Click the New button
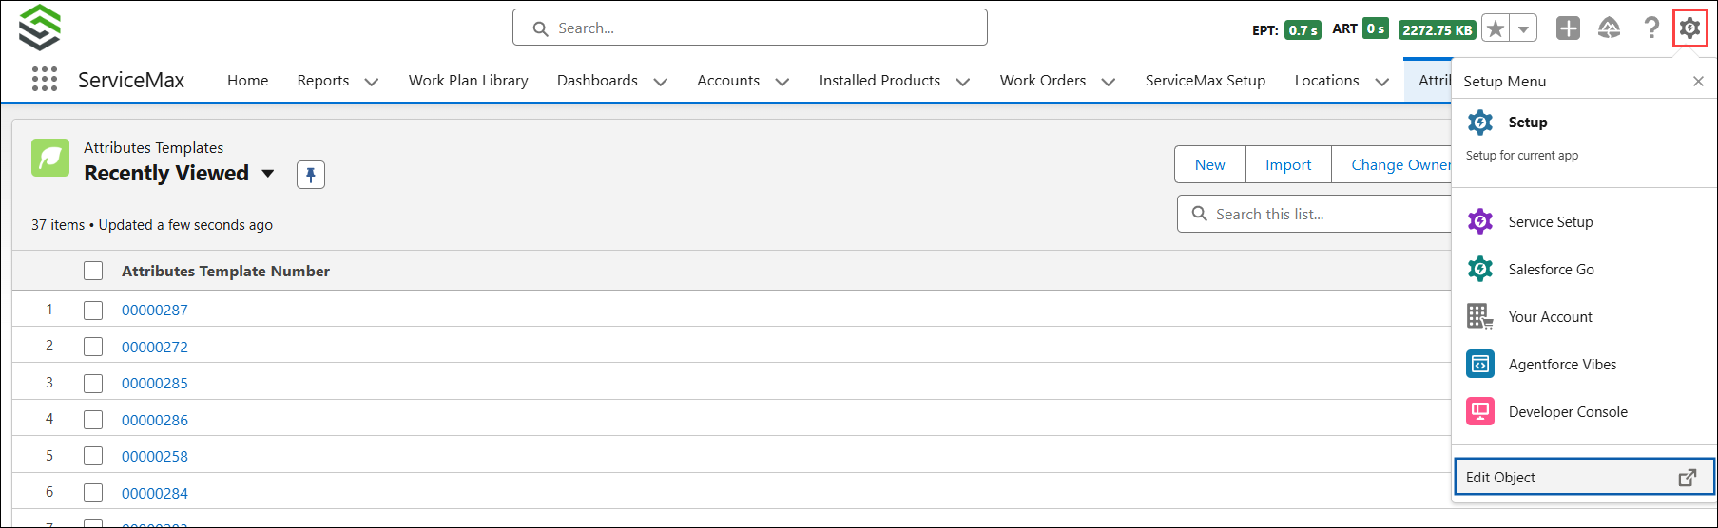 (1210, 164)
